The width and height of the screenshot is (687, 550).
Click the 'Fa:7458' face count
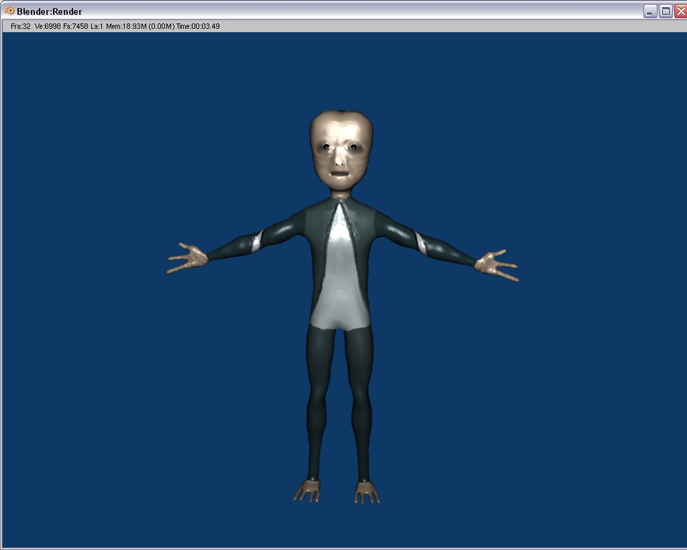(75, 26)
